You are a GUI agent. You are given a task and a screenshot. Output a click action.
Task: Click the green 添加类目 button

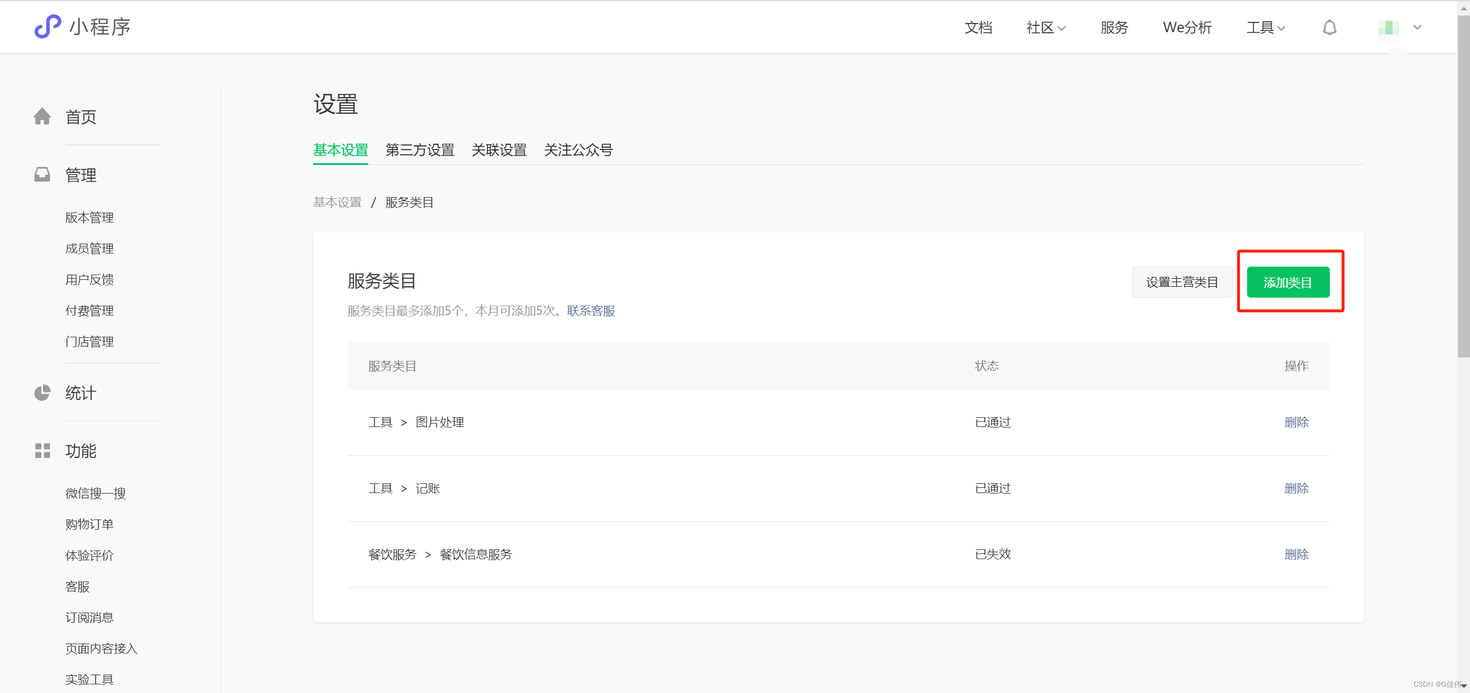point(1287,282)
